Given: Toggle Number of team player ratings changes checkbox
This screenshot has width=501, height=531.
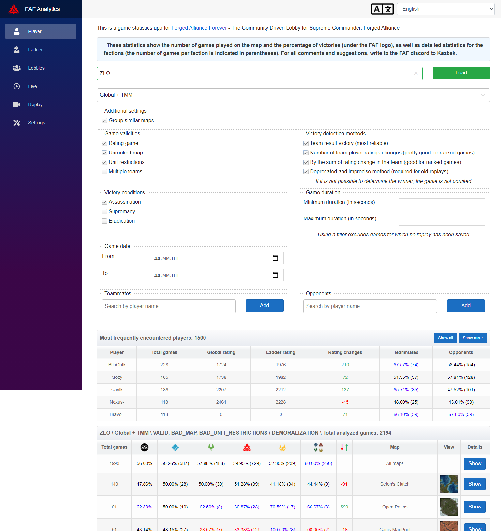Looking at the screenshot, I should tap(306, 153).
